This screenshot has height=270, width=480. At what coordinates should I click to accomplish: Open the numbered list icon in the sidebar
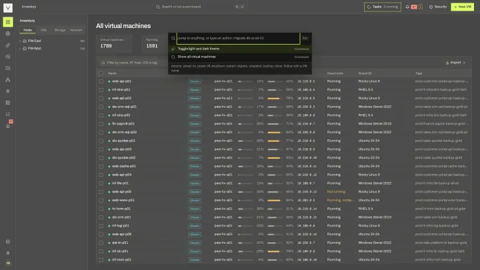click(8, 114)
